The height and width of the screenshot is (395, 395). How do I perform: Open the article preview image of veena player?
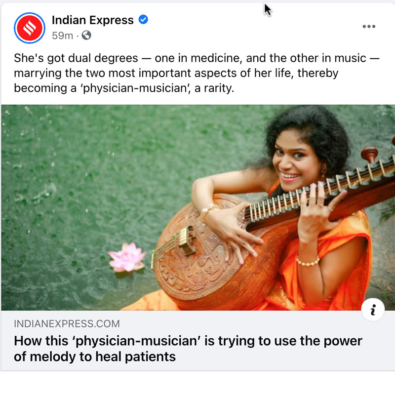[x=198, y=207]
